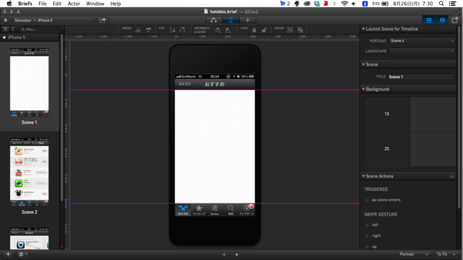Run the brief with the play button
The width and height of the screenshot is (463, 260).
pos(6,20)
